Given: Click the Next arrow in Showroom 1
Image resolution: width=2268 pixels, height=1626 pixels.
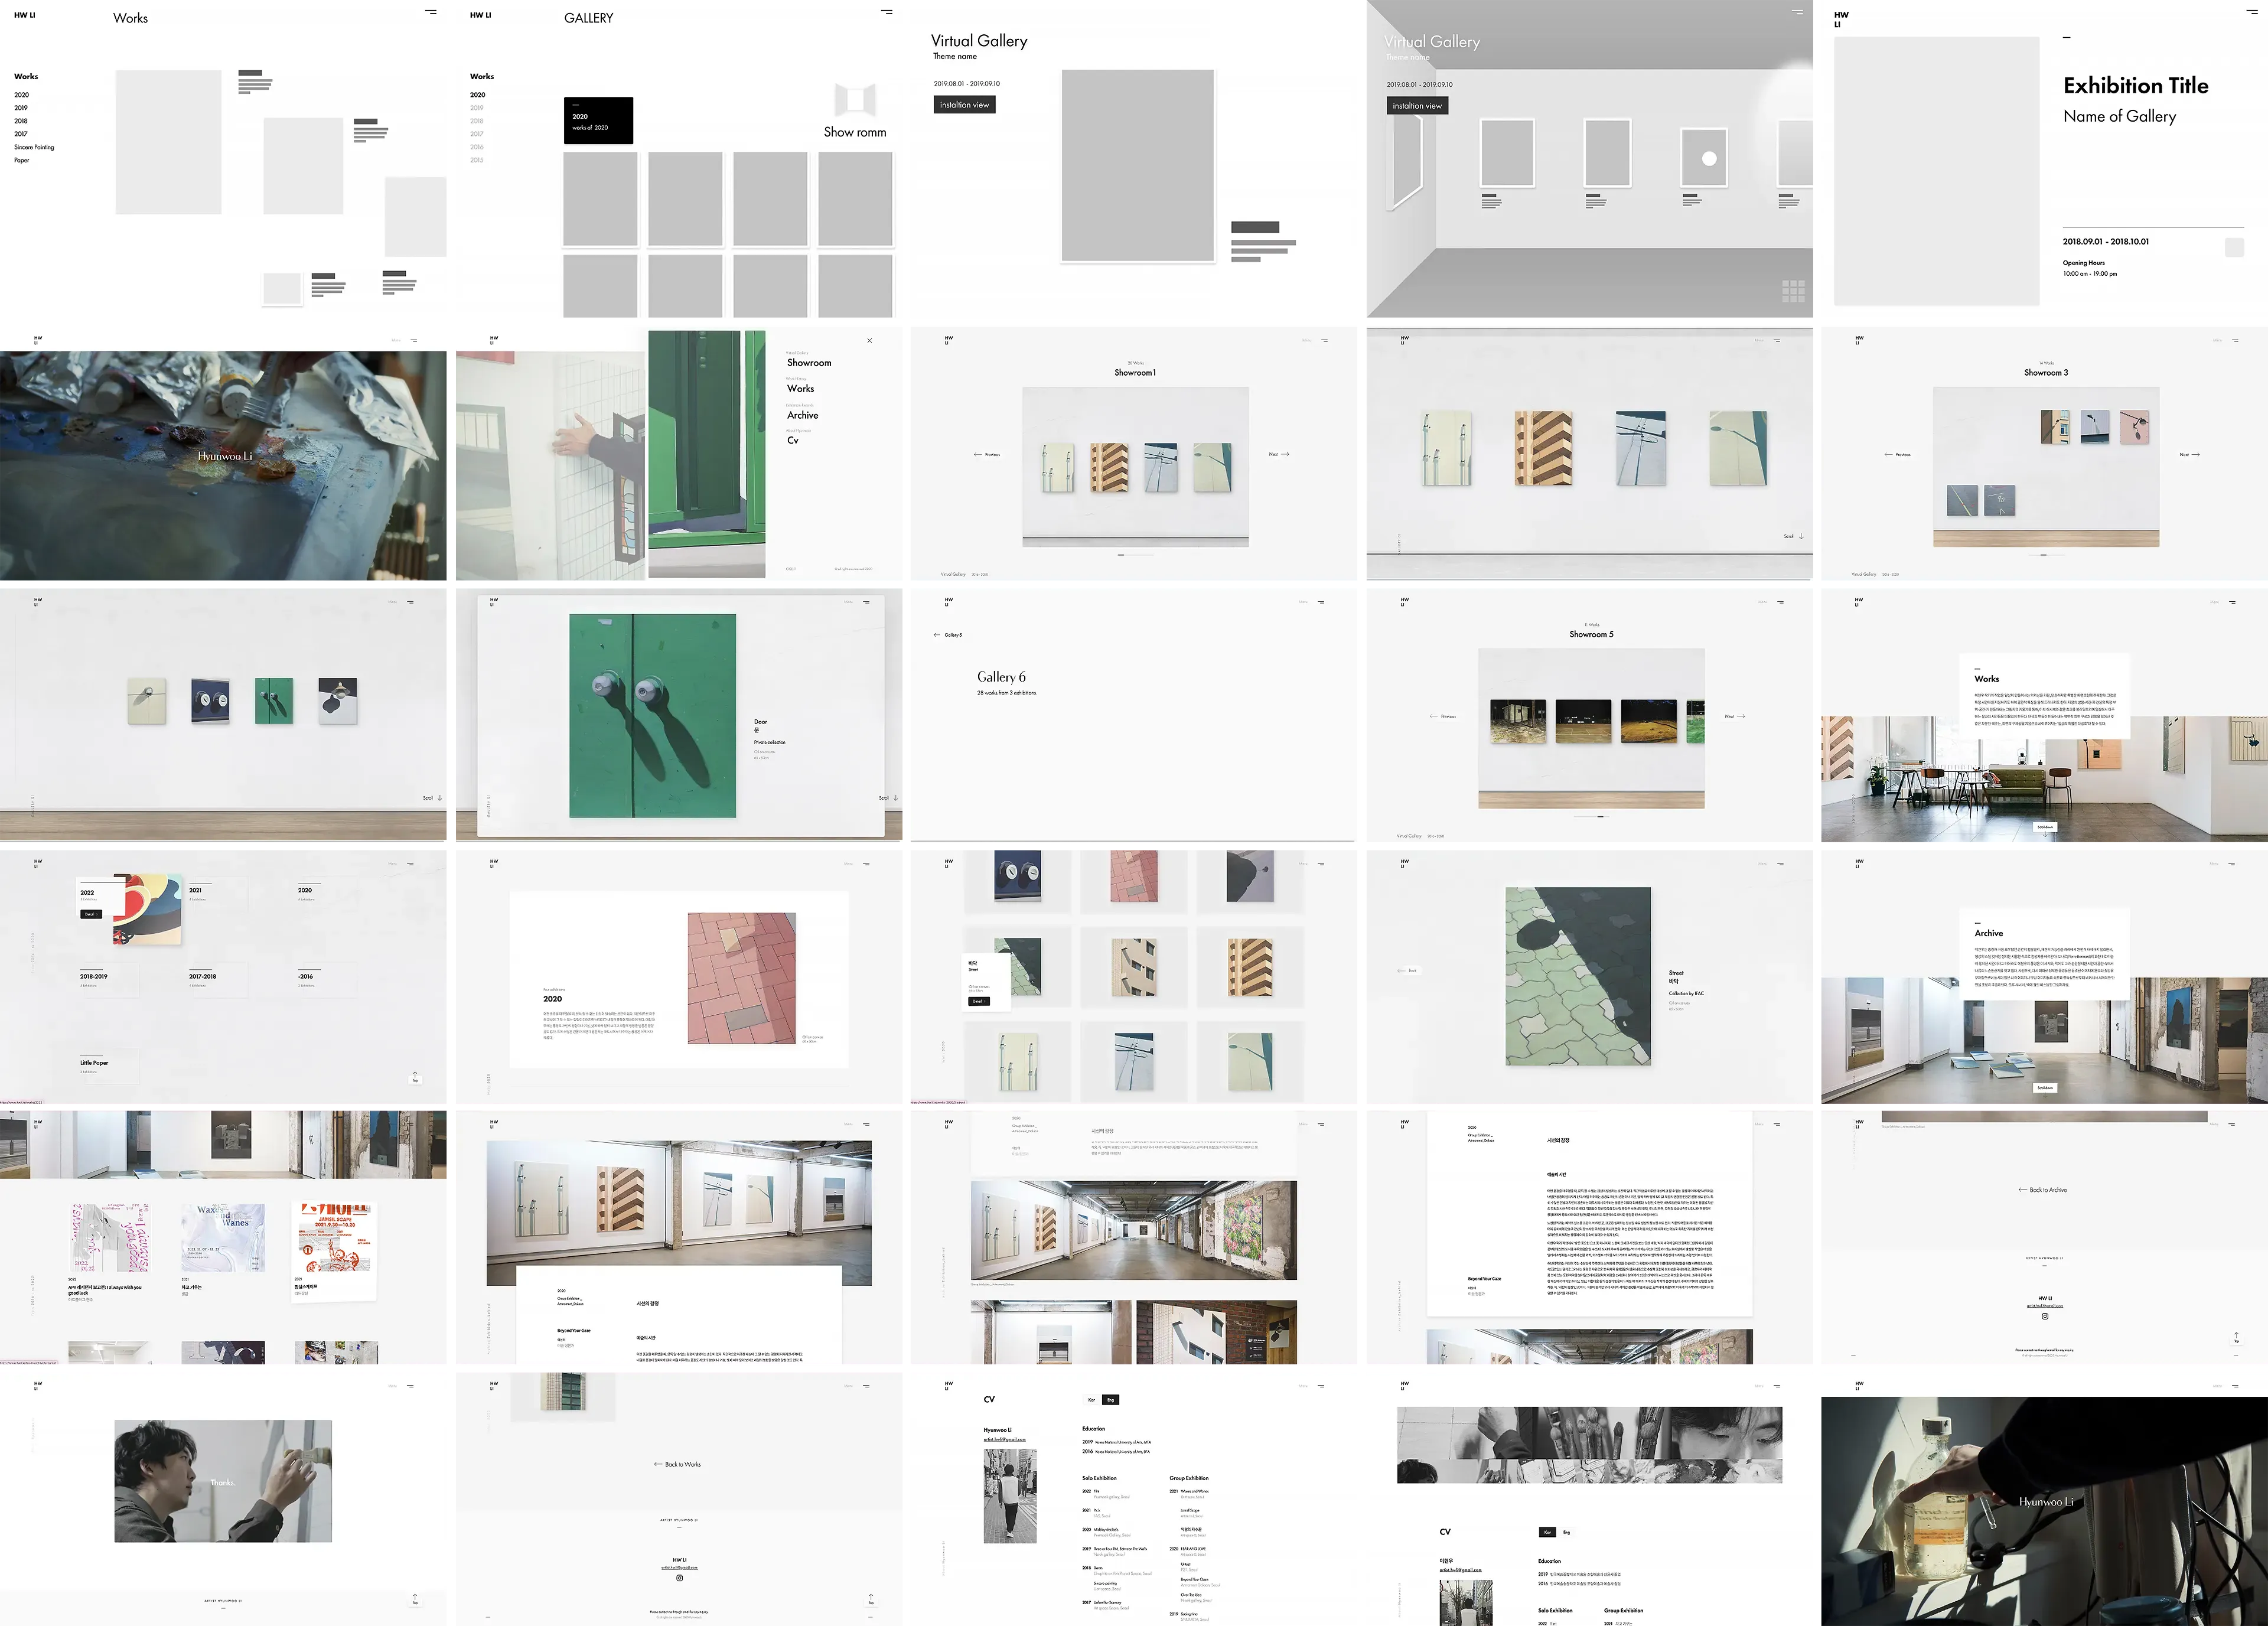Looking at the screenshot, I should (1280, 453).
